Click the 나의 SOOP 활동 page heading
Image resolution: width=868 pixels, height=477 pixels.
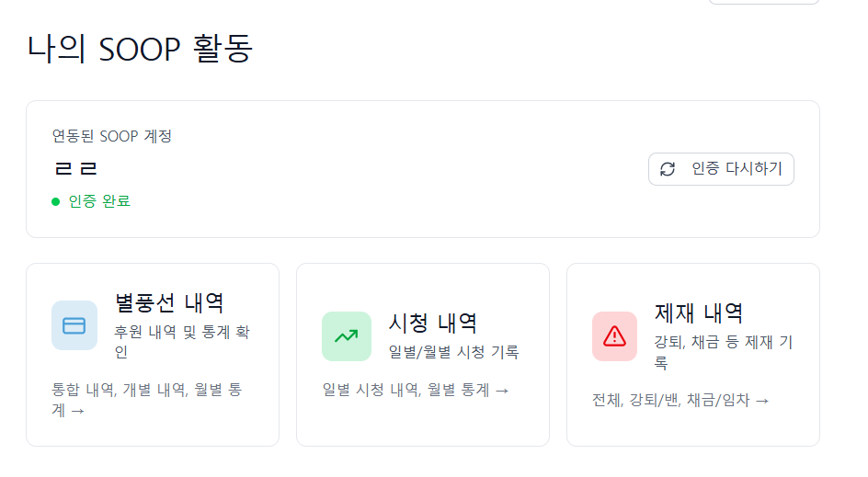pyautogui.click(x=139, y=49)
